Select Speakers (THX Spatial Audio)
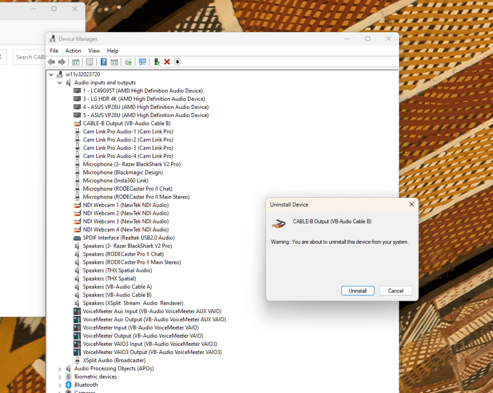493x393 pixels. point(117,271)
